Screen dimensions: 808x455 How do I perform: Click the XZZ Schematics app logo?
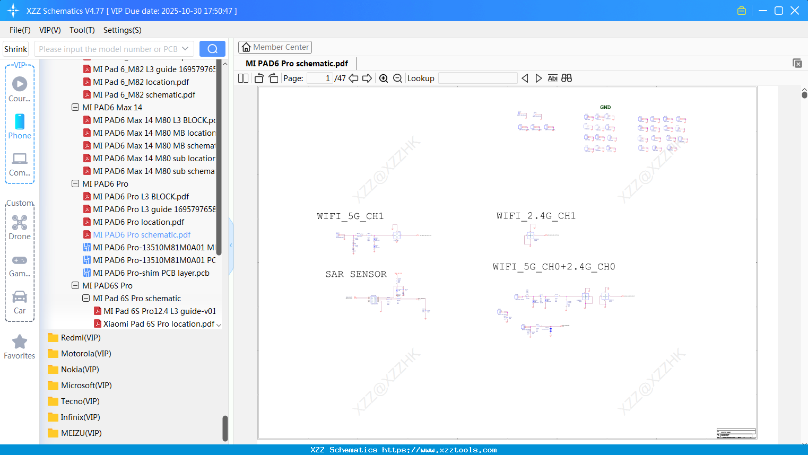pos(13,11)
